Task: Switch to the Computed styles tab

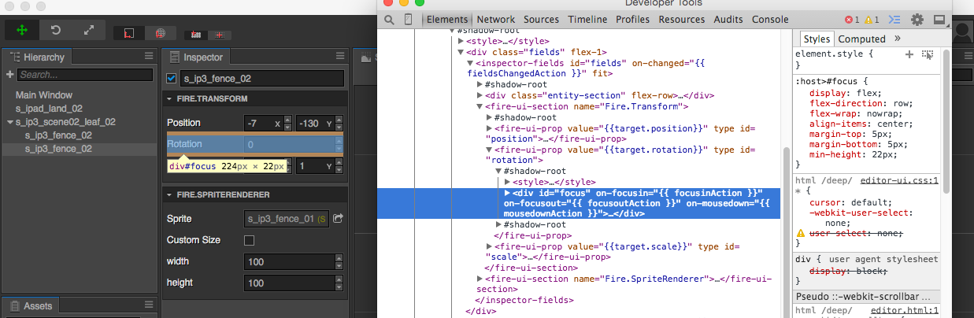Action: tap(861, 39)
